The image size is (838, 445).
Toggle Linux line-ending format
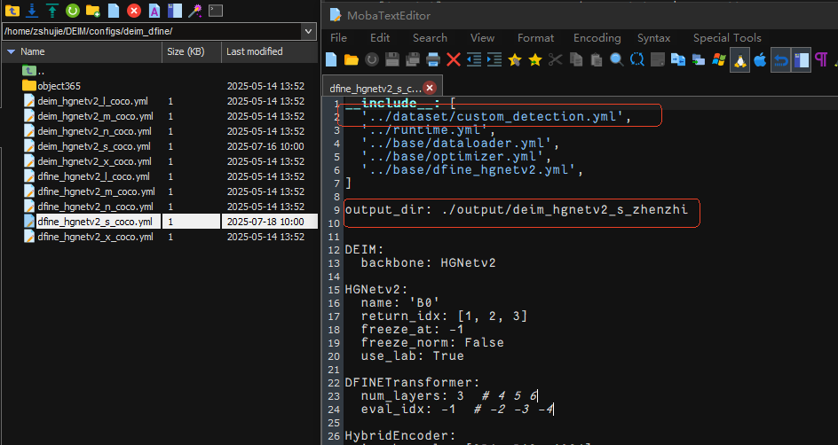pyautogui.click(x=739, y=59)
